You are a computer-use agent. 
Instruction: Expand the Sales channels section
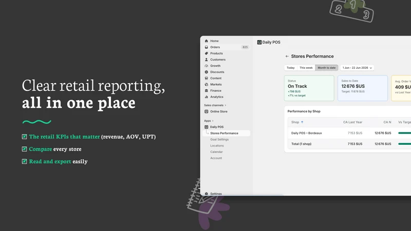[x=215, y=105]
